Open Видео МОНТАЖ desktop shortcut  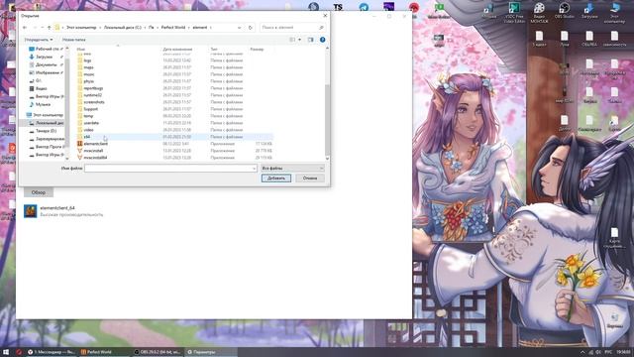coord(539,12)
